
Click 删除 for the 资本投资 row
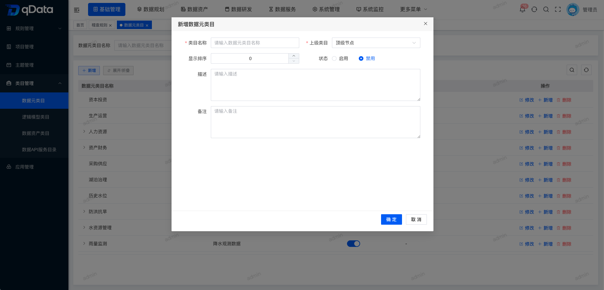coord(564,100)
